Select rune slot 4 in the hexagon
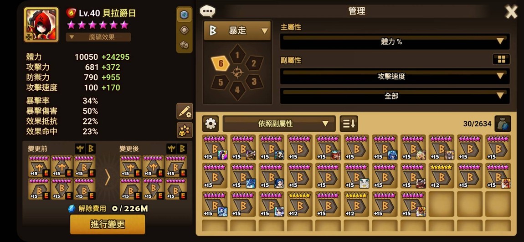524x242 pixels. tap(237, 90)
